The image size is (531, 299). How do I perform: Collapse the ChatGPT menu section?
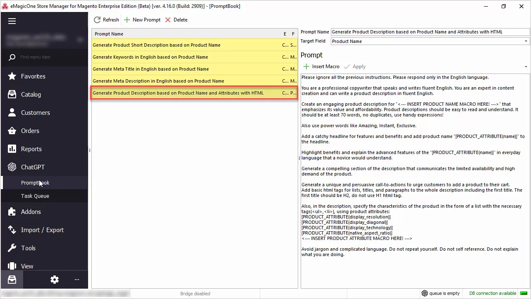coord(44,167)
